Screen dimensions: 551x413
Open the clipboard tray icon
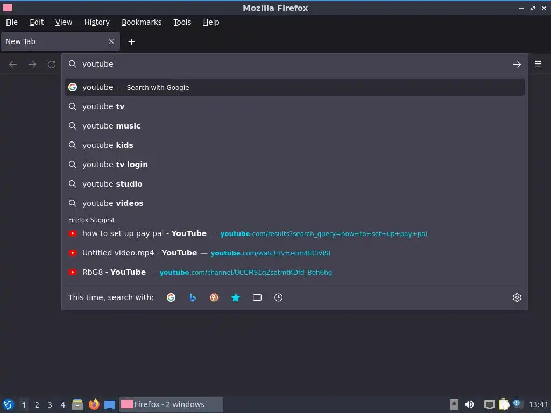pyautogui.click(x=504, y=404)
